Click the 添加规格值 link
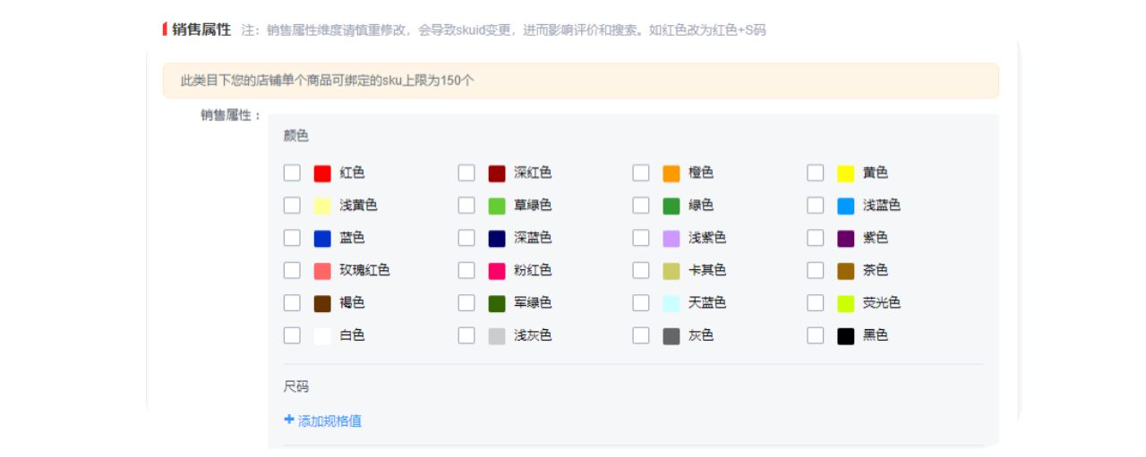Image resolution: width=1146 pixels, height=457 pixels. [329, 421]
